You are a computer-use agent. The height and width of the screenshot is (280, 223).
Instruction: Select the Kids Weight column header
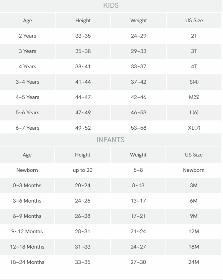tap(138, 21)
